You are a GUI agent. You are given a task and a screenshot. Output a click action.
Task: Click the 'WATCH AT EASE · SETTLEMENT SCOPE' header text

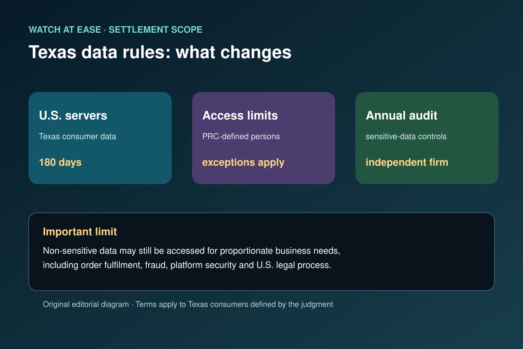tap(115, 29)
